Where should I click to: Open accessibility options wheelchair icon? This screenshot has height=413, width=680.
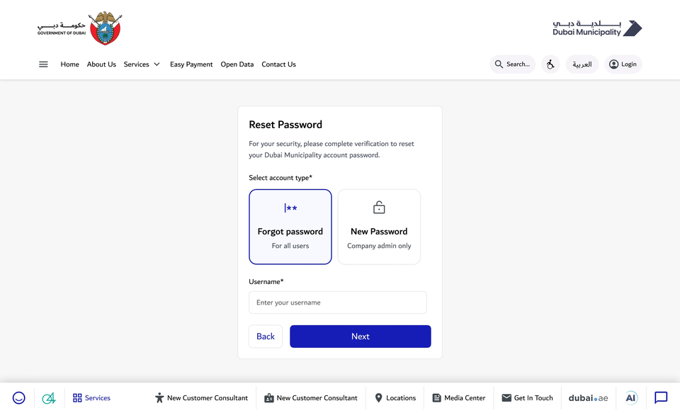coord(550,64)
